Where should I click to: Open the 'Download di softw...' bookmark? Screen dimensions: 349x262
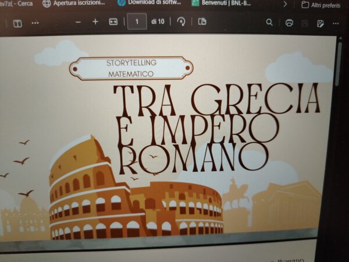(149, 3)
